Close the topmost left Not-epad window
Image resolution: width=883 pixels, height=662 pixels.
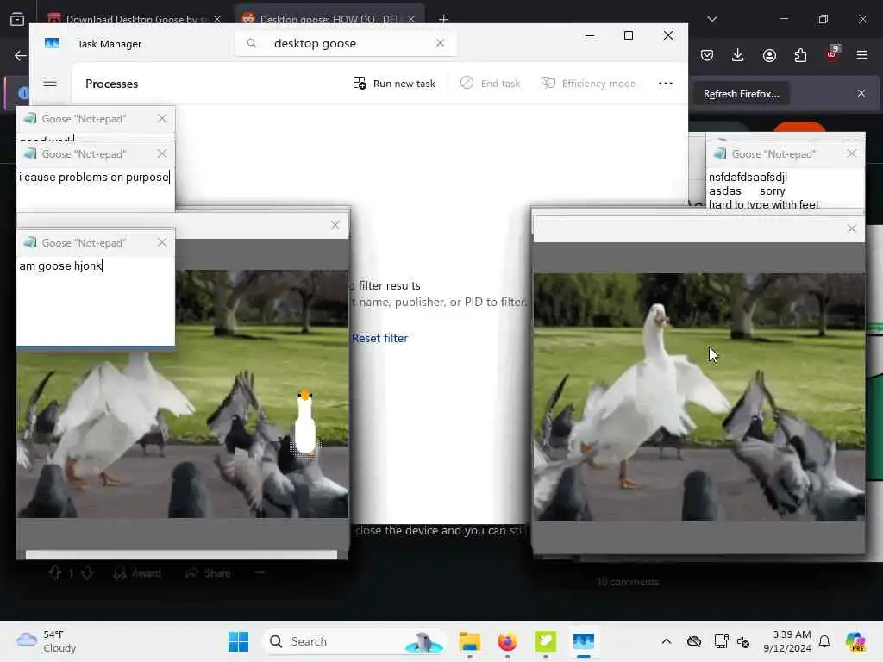click(x=162, y=118)
